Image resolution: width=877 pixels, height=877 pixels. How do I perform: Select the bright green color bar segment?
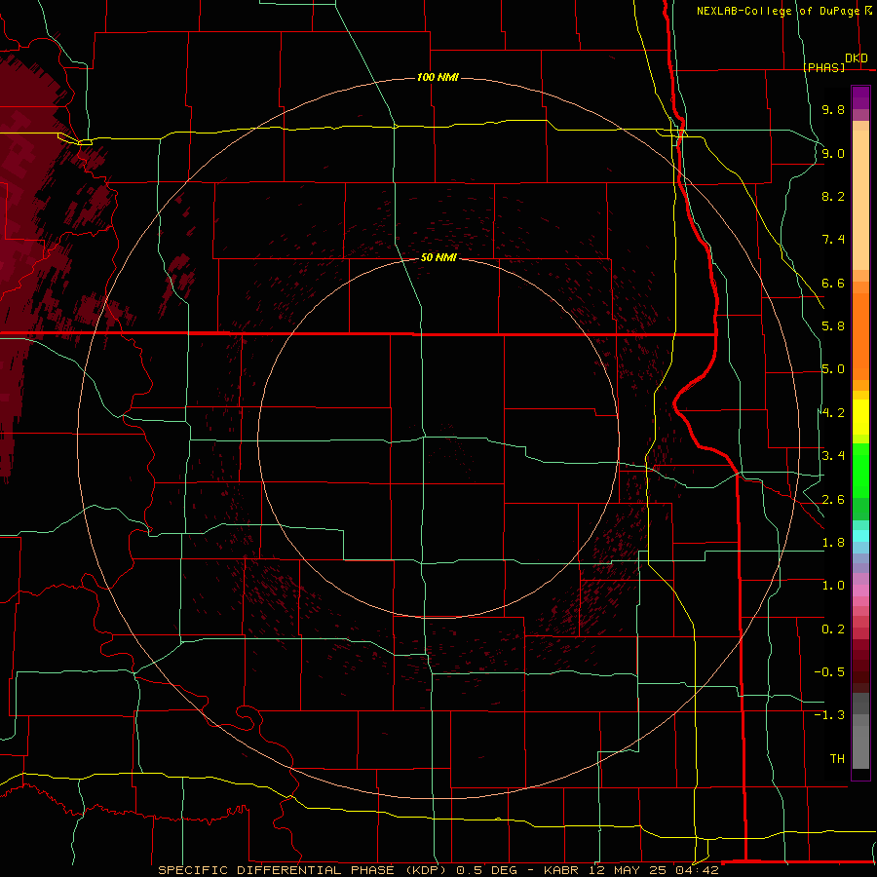[860, 472]
